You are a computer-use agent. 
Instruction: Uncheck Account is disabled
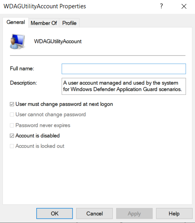click(x=12, y=136)
